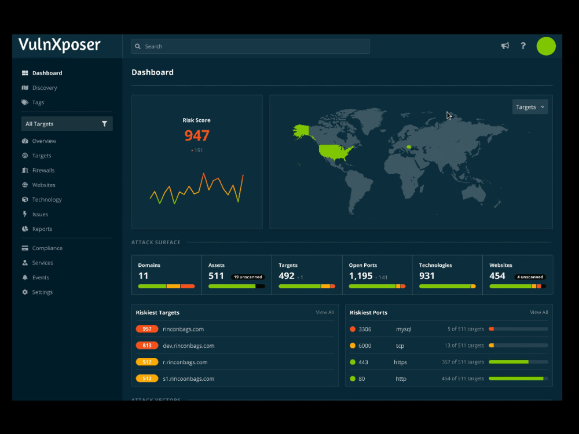The height and width of the screenshot is (434, 579).
Task: Open the rinconbags.com target
Action: coord(183,329)
